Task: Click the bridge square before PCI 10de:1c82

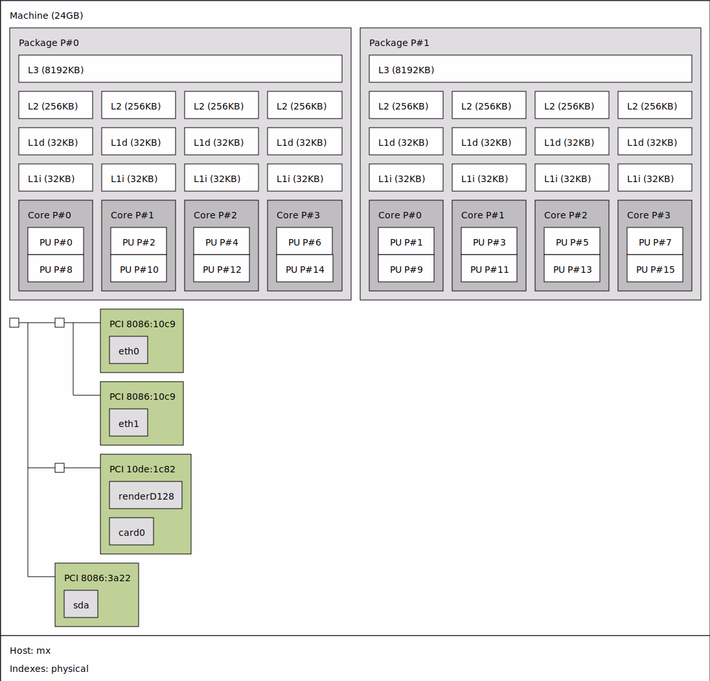Action: (x=60, y=468)
